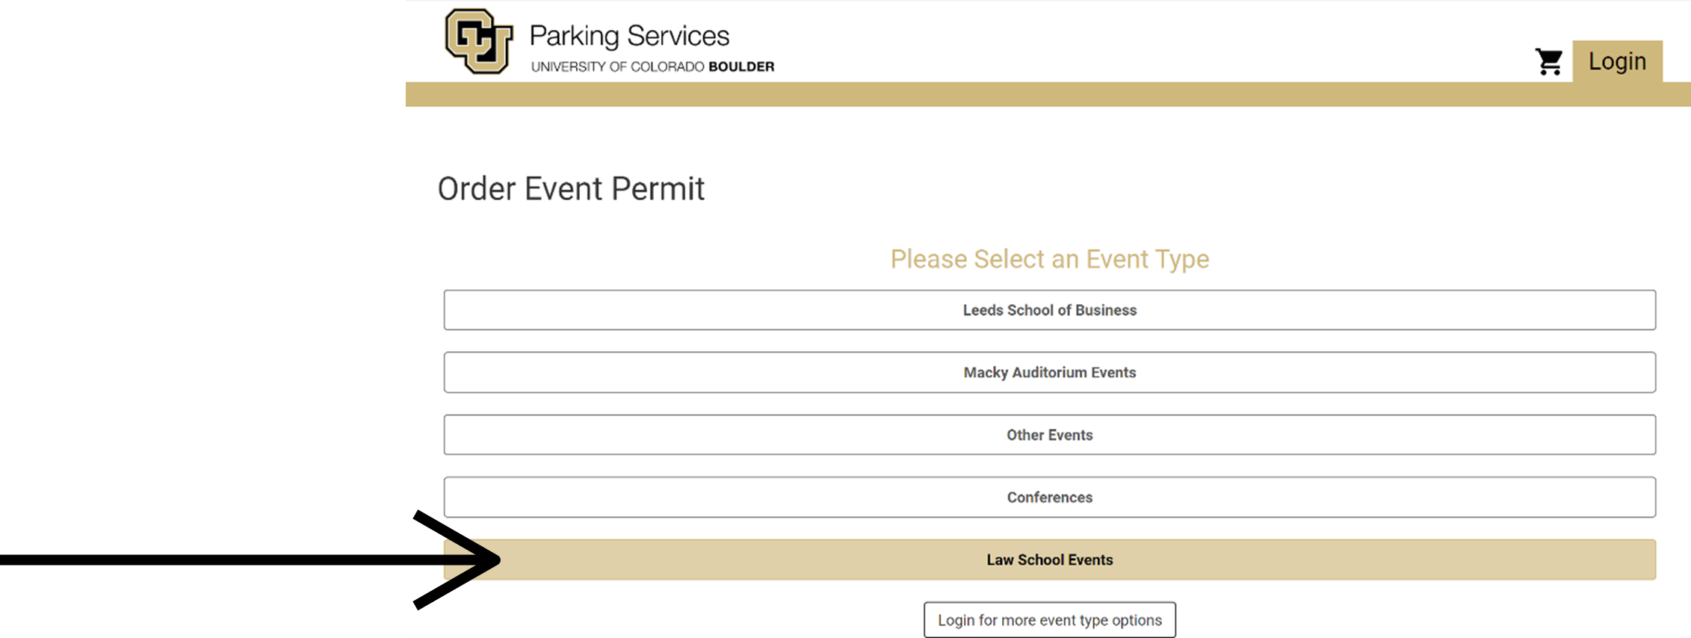1691x638 pixels.
Task: Select Leeds School of Business event type
Action: click(1049, 310)
